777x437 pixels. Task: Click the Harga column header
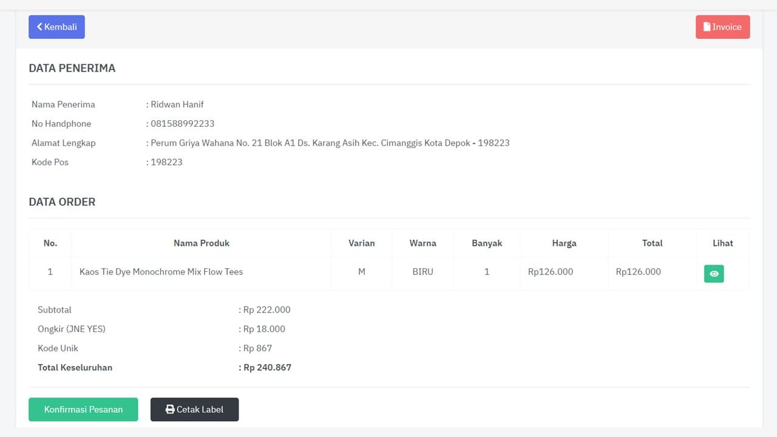click(x=564, y=243)
